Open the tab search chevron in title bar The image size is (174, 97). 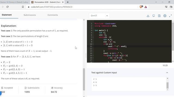[156, 2]
